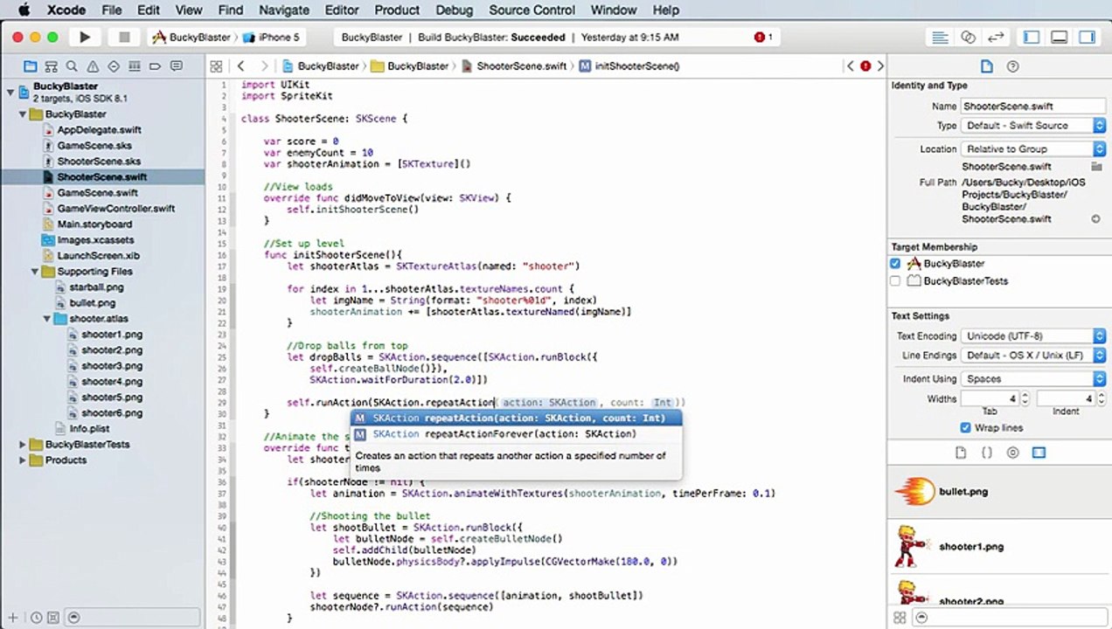This screenshot has width=1112, height=629.
Task: Enable BuckyBlasterTests target membership
Action: tap(895, 280)
